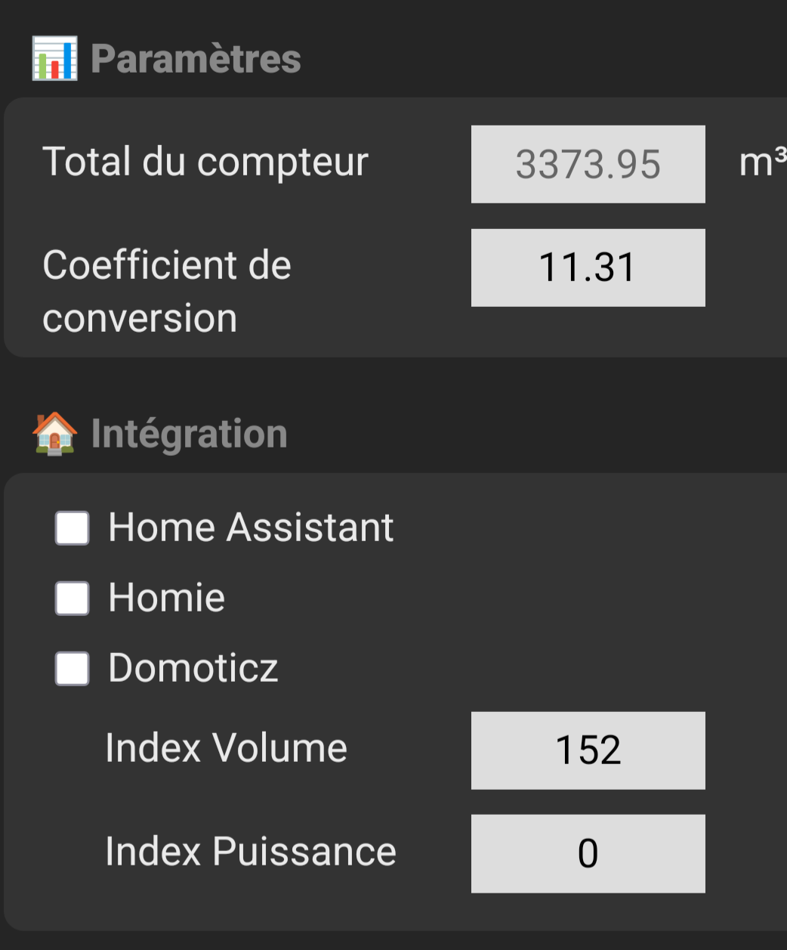Viewport: 787px width, 950px height.
Task: Click the bar chart icon beside Paramètres
Action: pos(54,59)
